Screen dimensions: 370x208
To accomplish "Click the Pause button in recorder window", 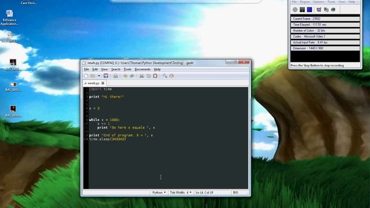I will [302, 10].
